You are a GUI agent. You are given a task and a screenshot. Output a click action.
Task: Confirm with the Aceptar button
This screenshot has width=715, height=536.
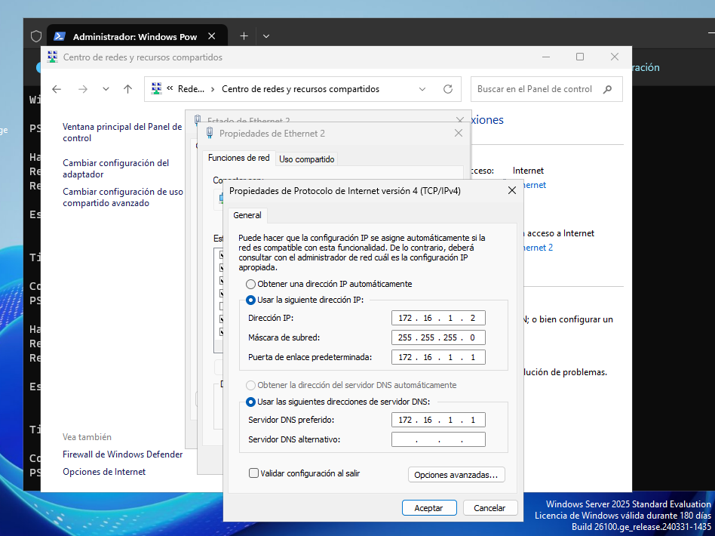(428, 508)
